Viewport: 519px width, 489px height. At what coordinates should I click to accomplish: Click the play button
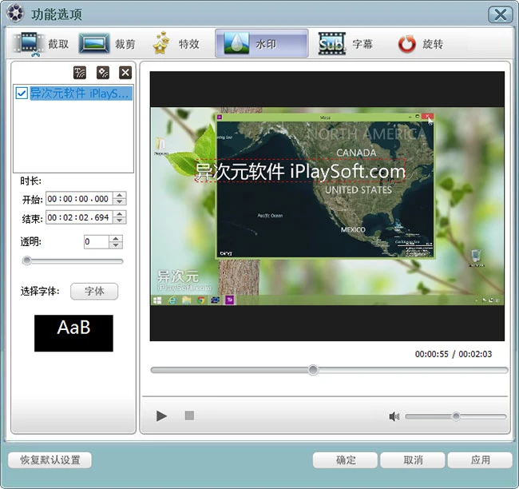click(161, 415)
